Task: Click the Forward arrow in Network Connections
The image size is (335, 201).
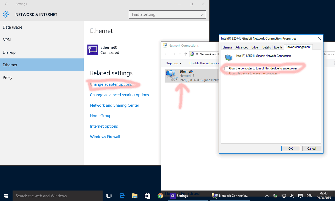Action: (x=174, y=54)
